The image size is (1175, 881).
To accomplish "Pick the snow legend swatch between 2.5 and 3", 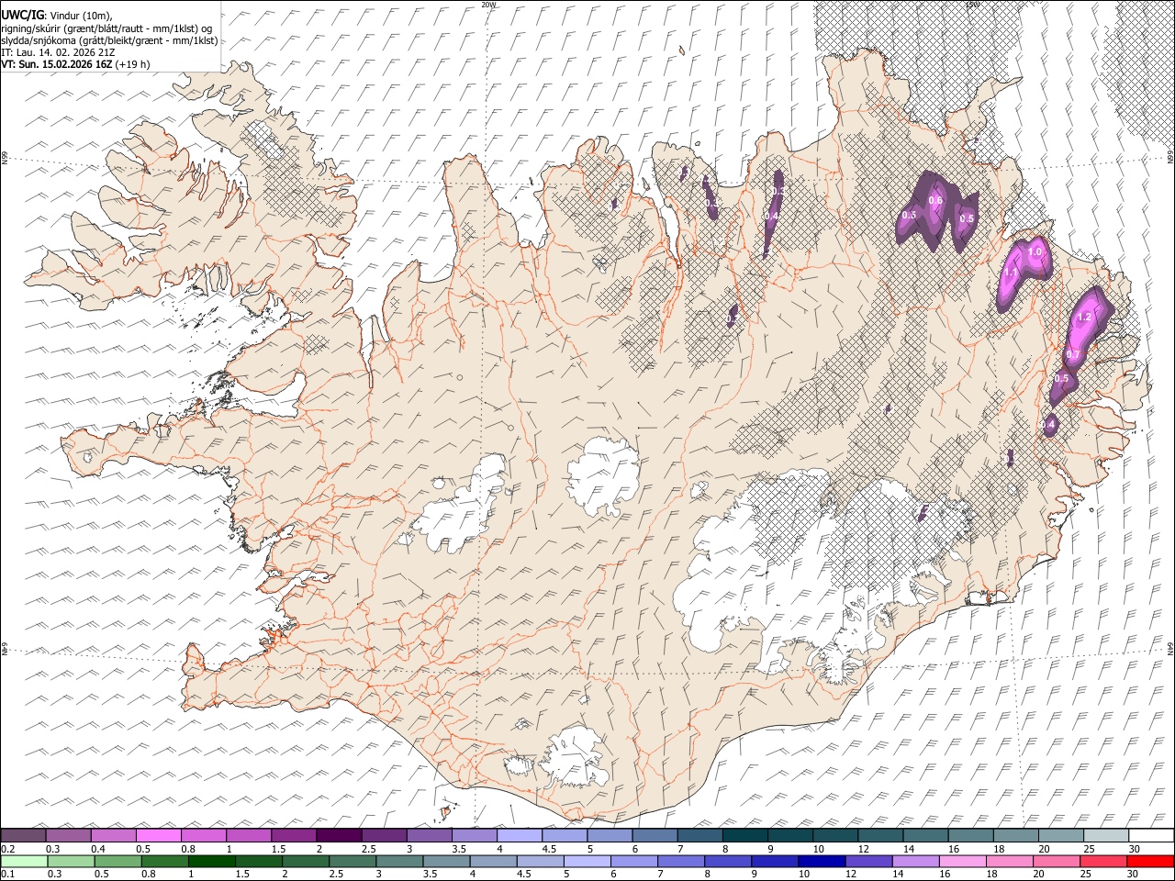I will pyautogui.click(x=384, y=835).
